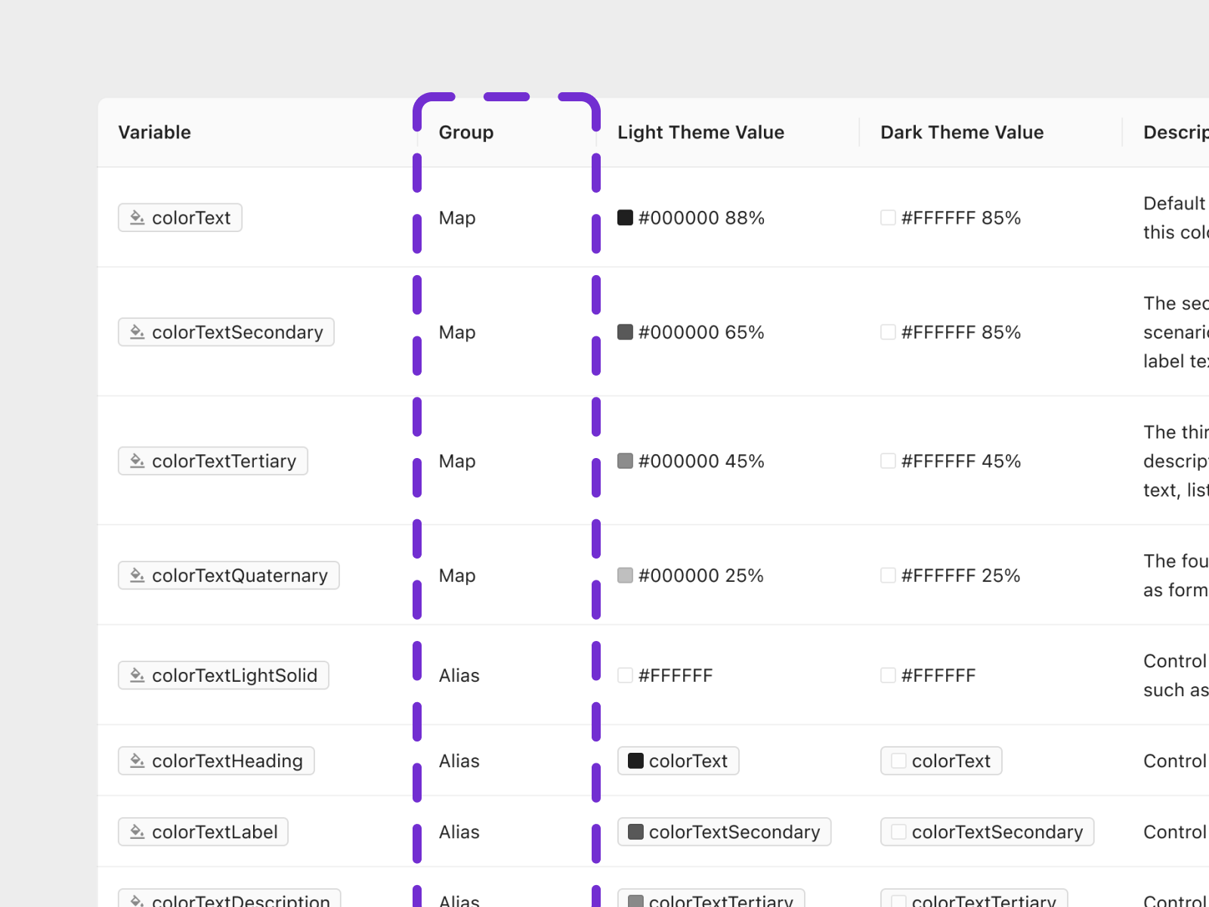Open colorTextSecondary alias in Dark Theme column
Viewport: 1209px width, 907px height.
click(x=987, y=831)
